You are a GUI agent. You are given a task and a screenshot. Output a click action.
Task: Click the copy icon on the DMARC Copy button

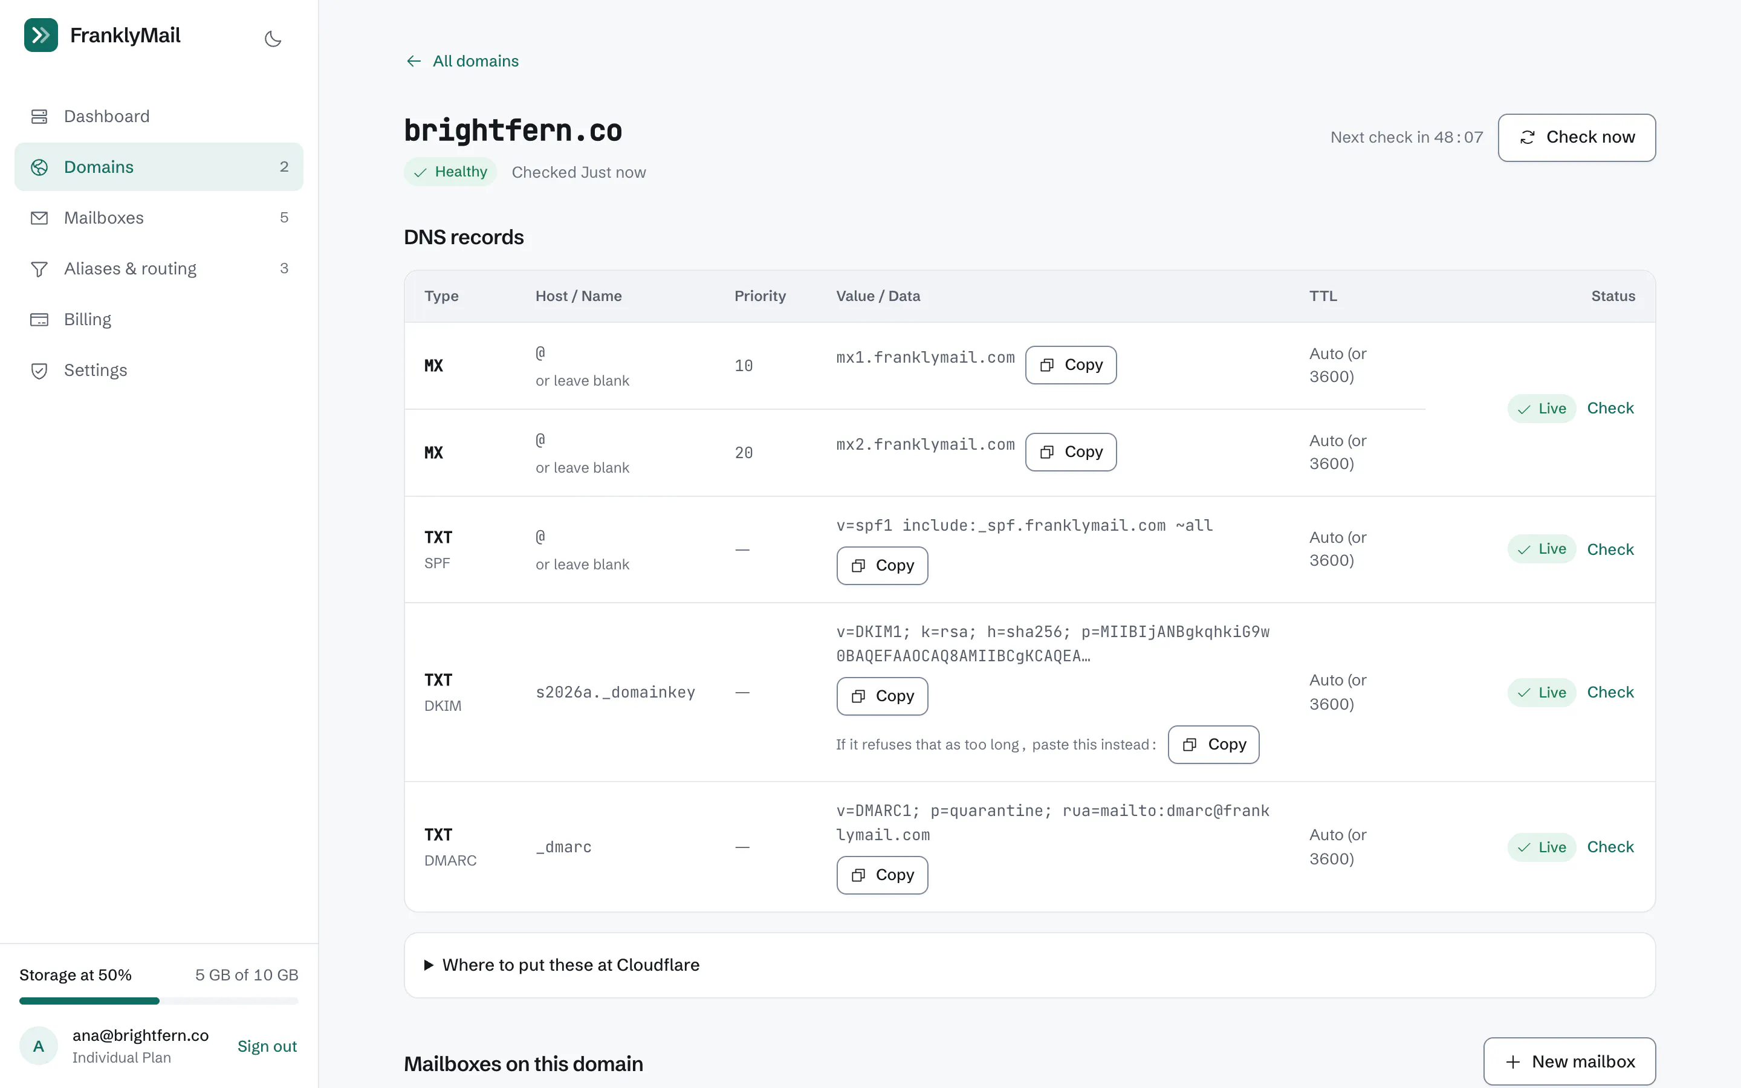point(858,876)
